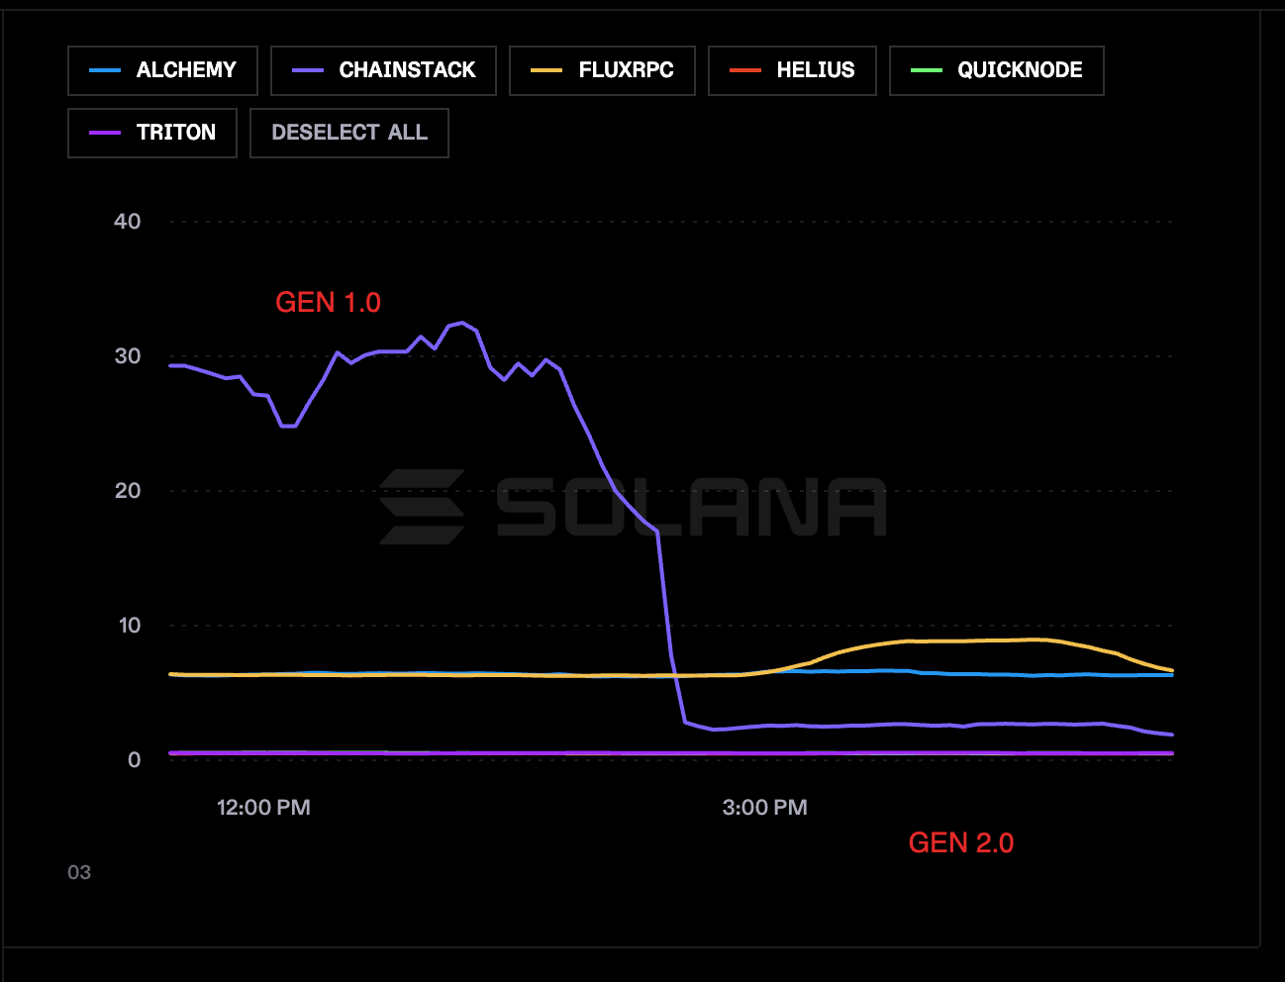Click the 03 date label below the chart

click(x=79, y=872)
